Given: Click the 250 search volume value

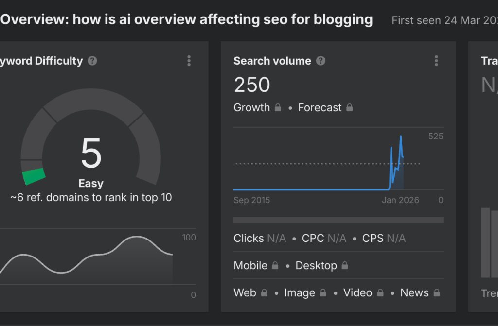Looking at the screenshot, I should [x=252, y=85].
